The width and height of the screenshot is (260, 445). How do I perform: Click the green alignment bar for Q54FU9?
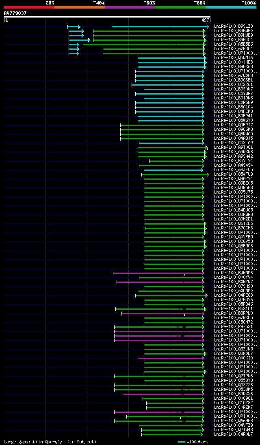[x=175, y=174]
